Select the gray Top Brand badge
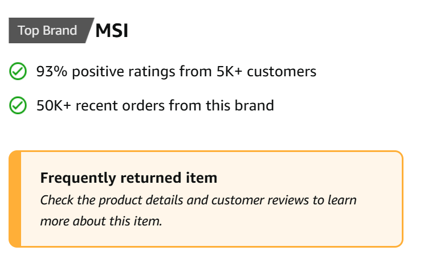 (x=51, y=30)
